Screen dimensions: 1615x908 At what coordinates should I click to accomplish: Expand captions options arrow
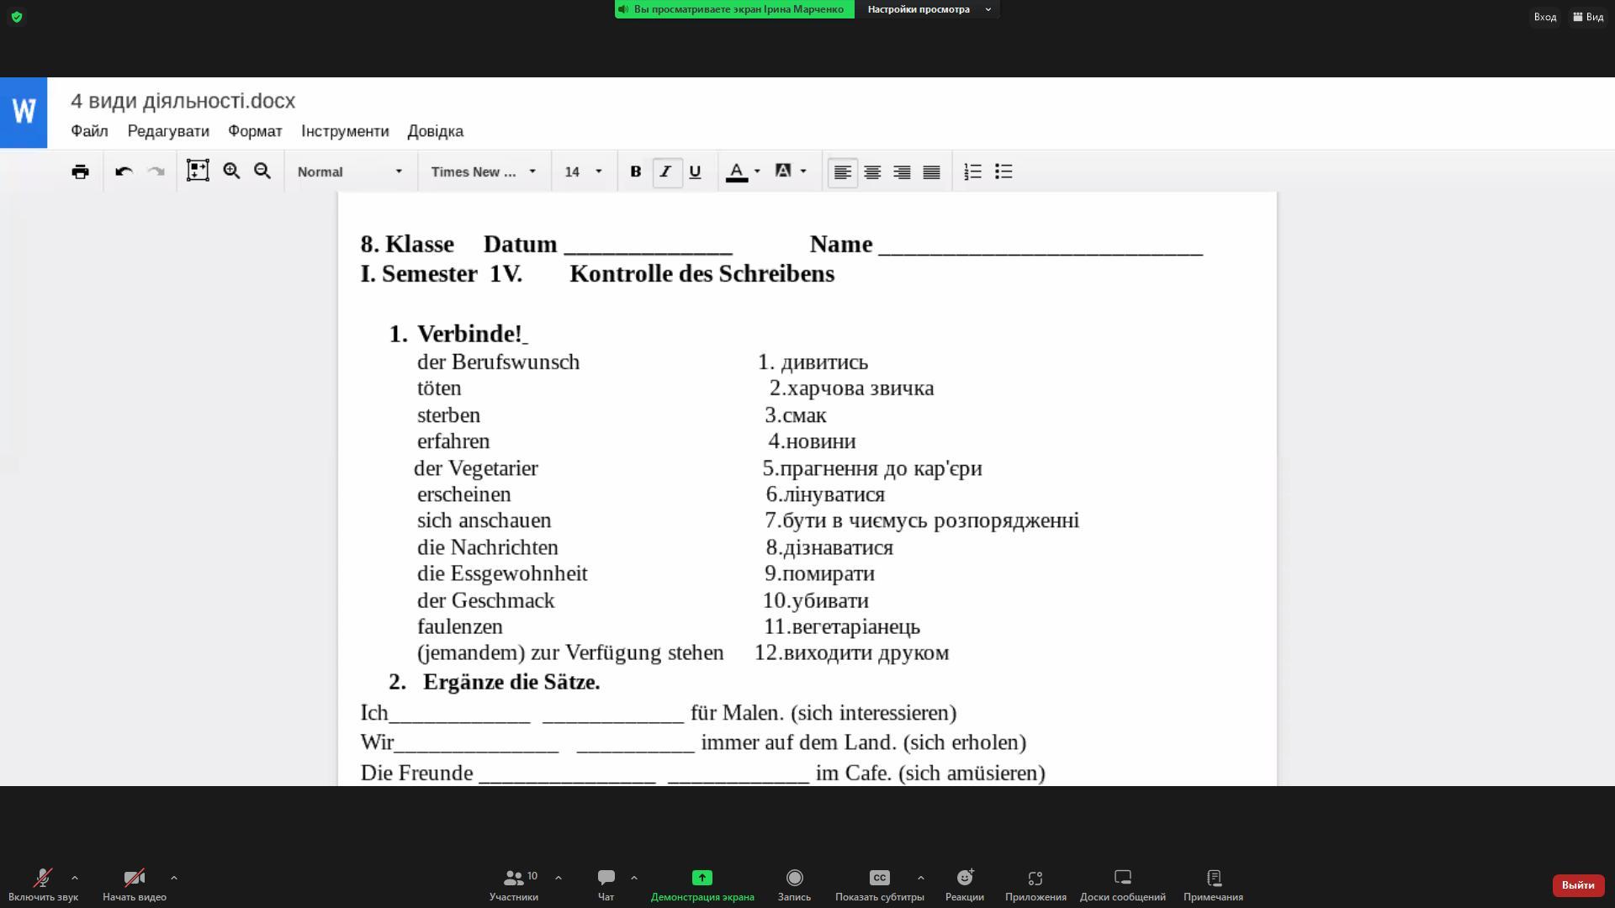(921, 878)
